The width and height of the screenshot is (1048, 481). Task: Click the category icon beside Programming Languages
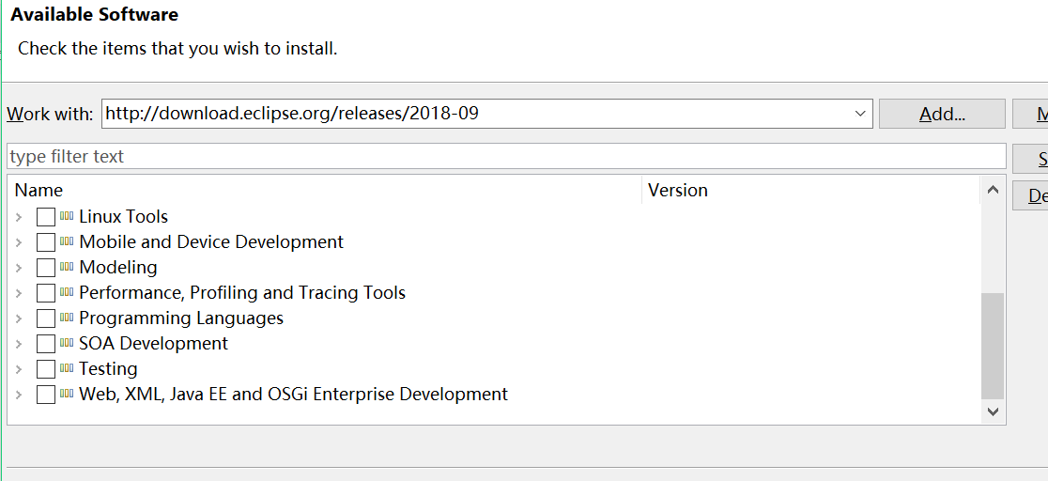click(66, 318)
